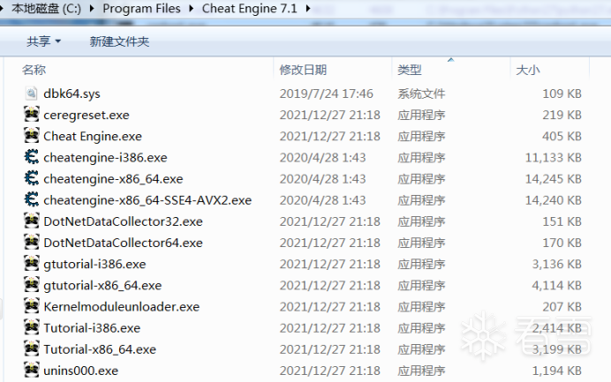The width and height of the screenshot is (611, 382).
Task: Select the Cheat Engine.exe application icon
Action: coord(31,136)
